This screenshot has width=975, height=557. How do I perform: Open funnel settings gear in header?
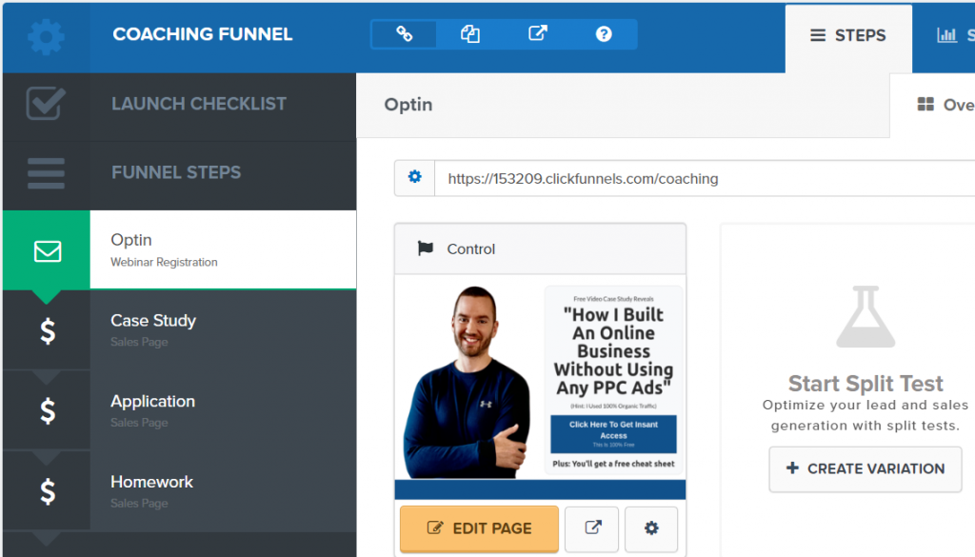pos(46,37)
